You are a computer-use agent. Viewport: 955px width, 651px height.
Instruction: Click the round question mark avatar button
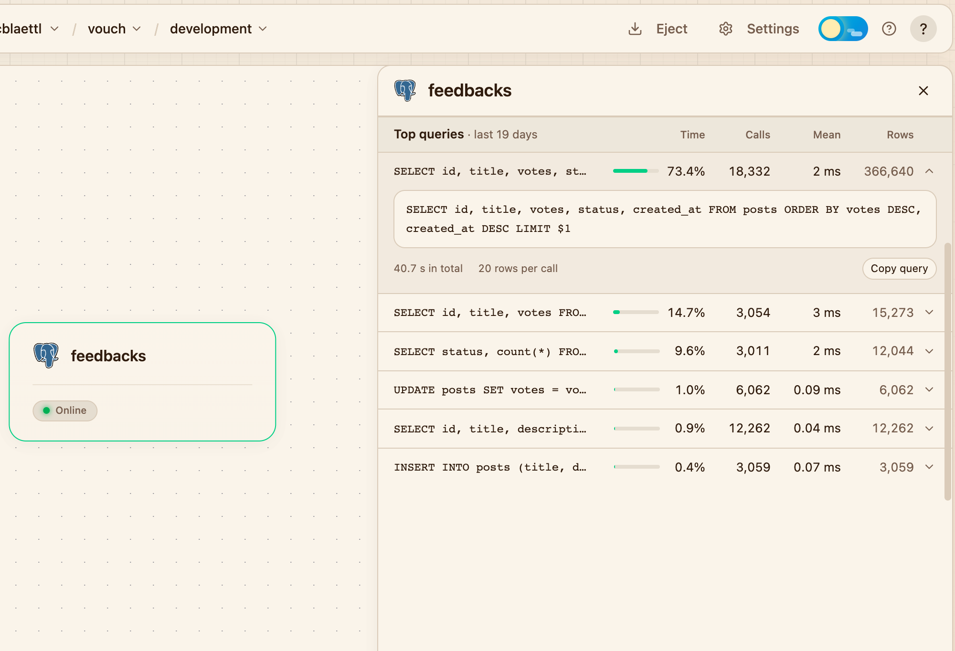coord(923,29)
